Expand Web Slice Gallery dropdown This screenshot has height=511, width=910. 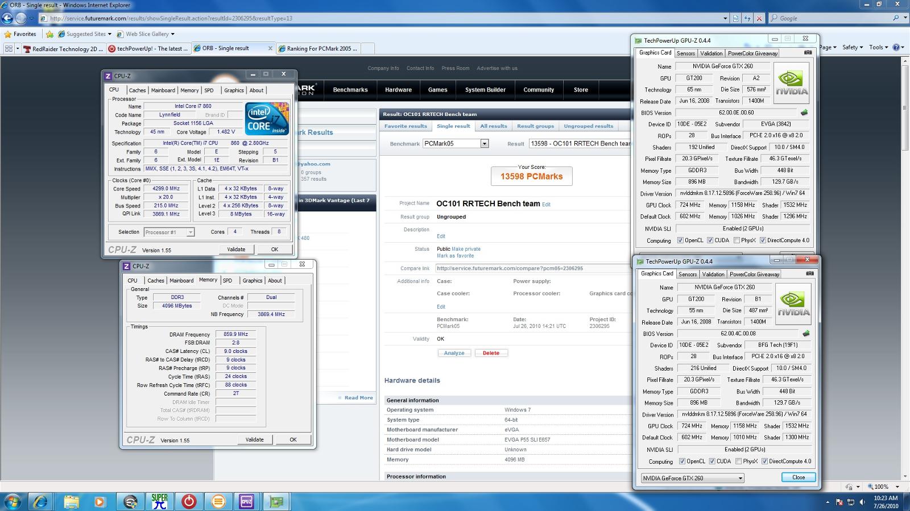point(173,34)
